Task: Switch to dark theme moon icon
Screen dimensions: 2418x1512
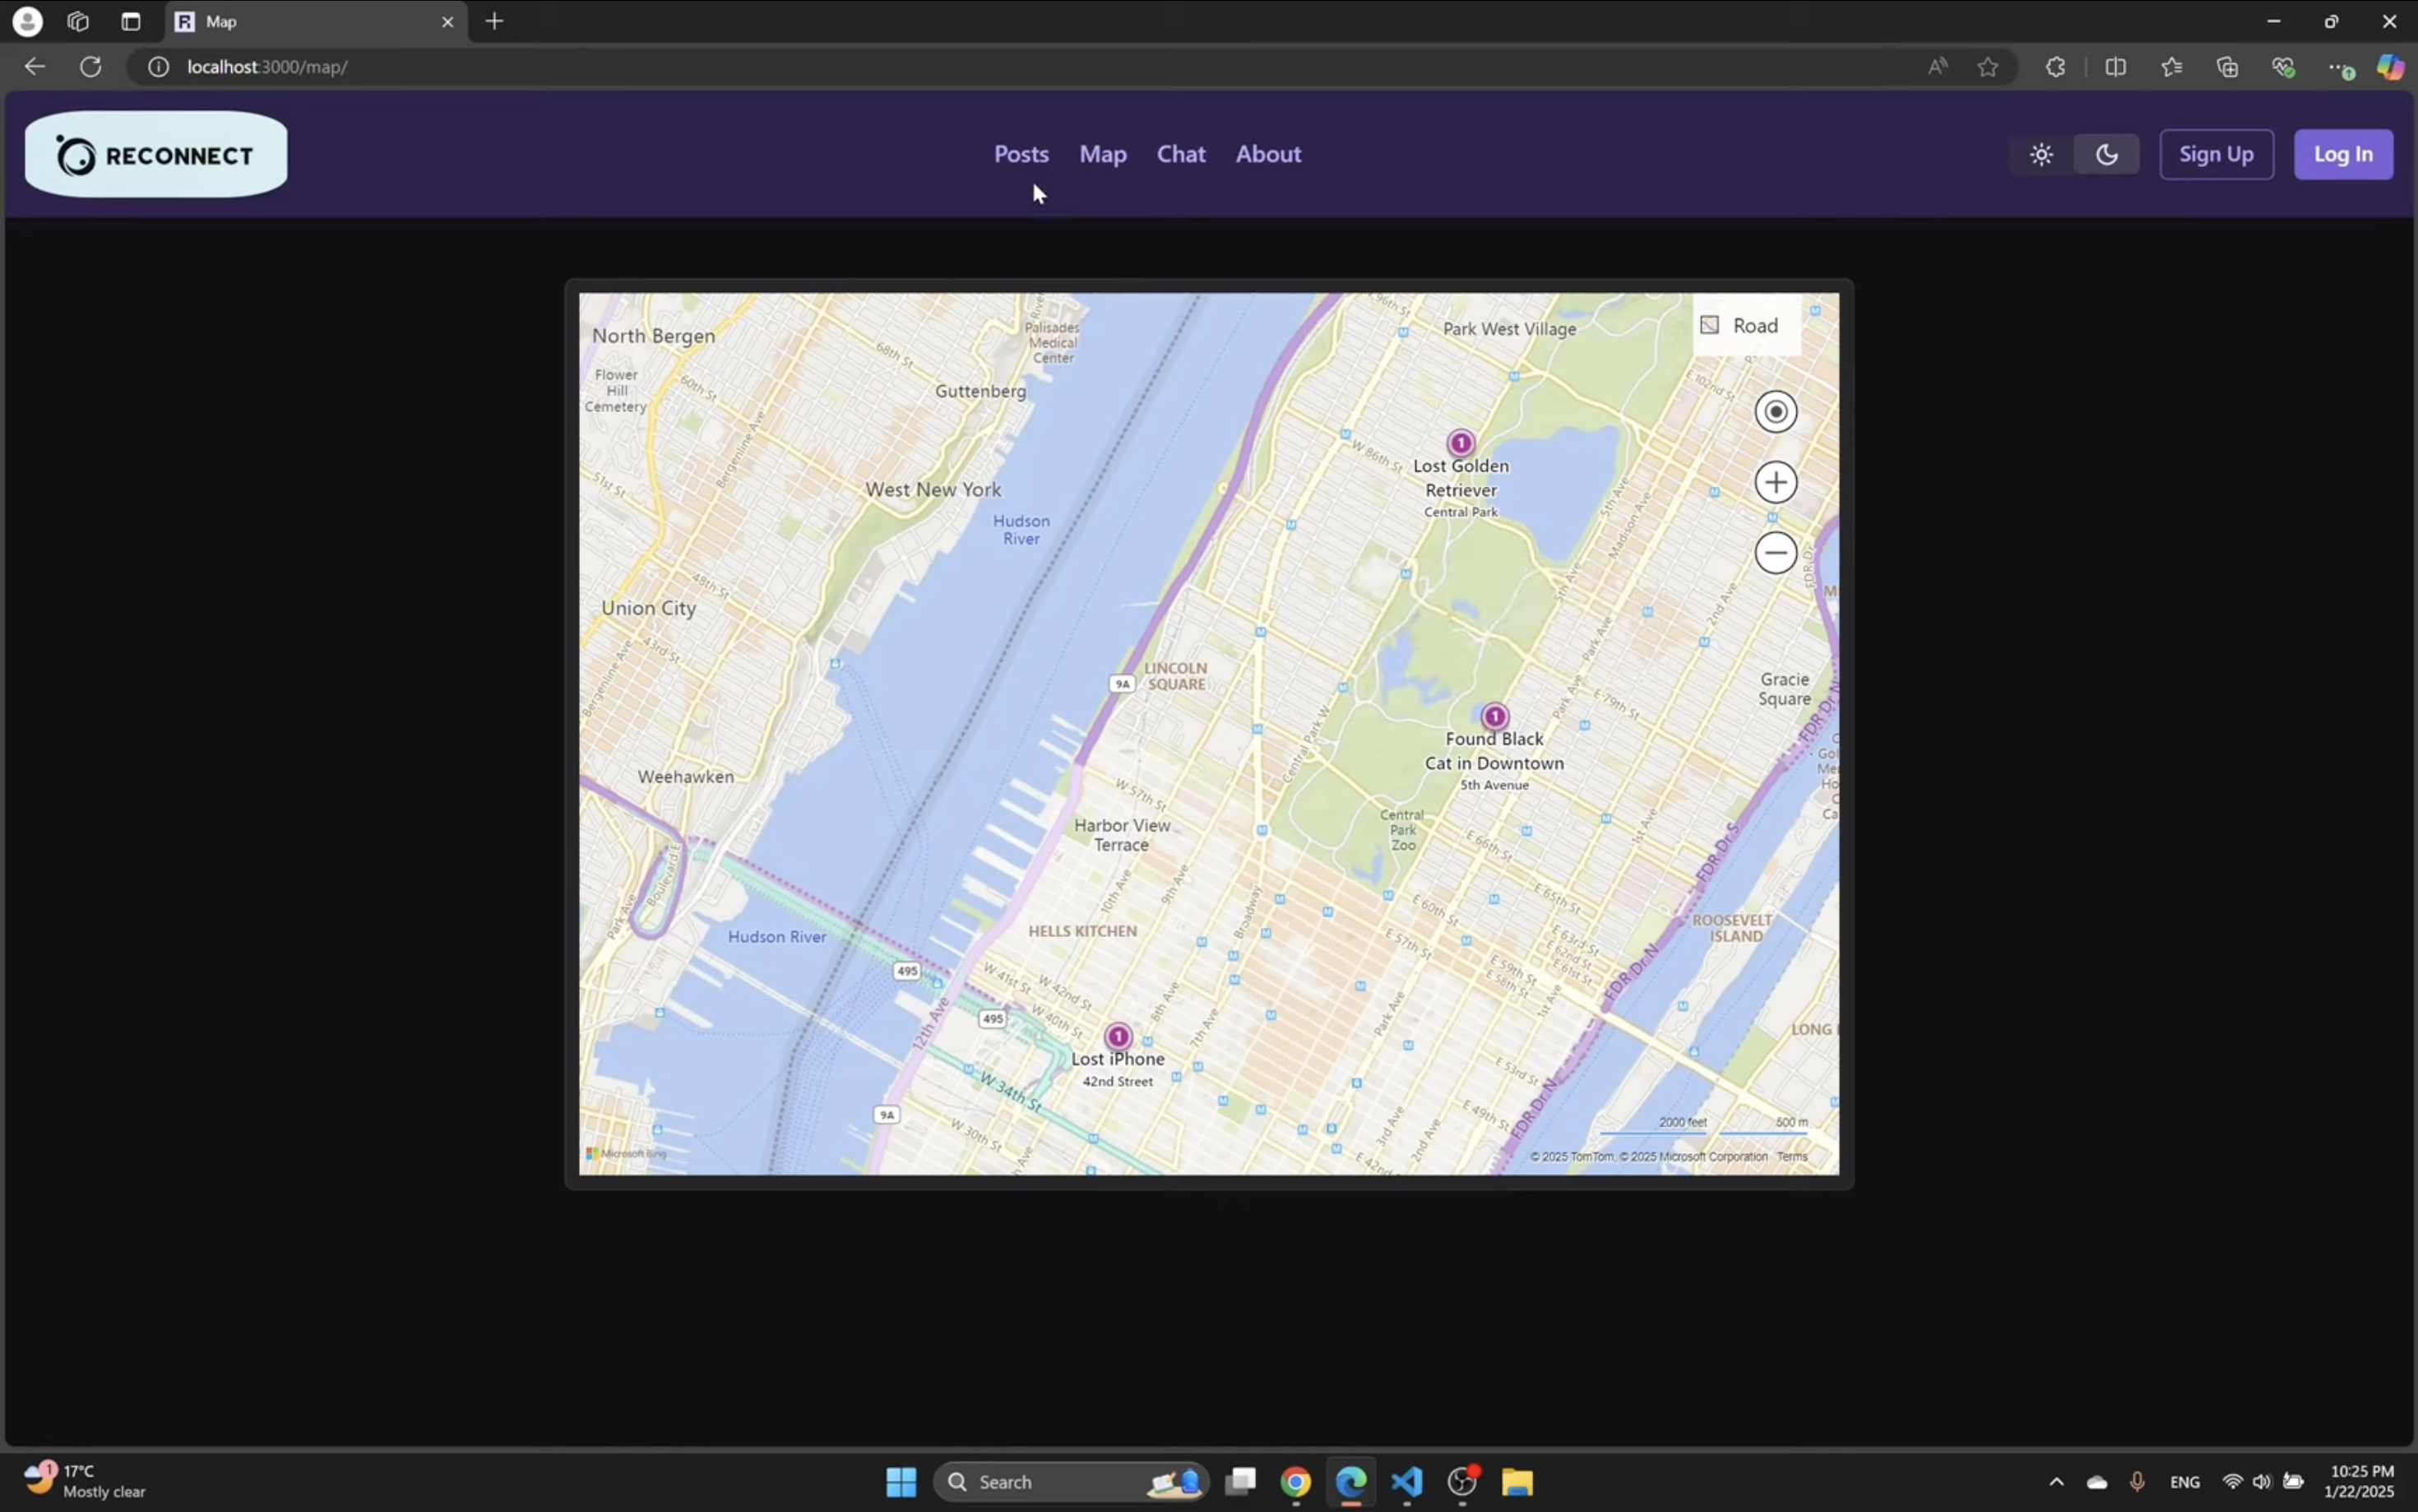Action: 2106,155
